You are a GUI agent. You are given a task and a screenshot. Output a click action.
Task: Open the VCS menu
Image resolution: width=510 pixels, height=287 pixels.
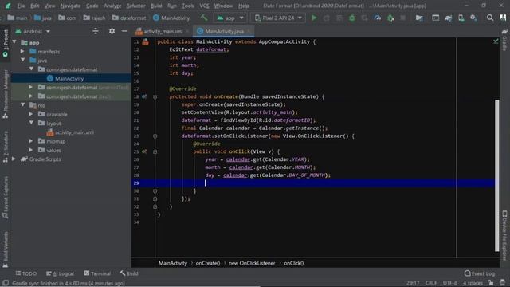tap(204, 6)
